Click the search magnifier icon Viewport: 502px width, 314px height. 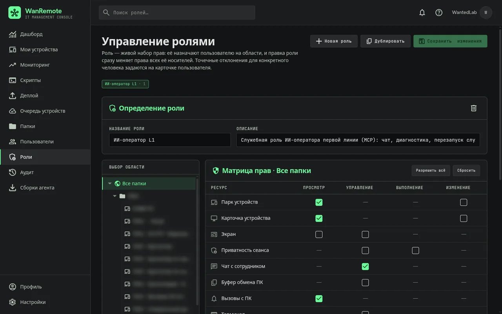point(106,13)
